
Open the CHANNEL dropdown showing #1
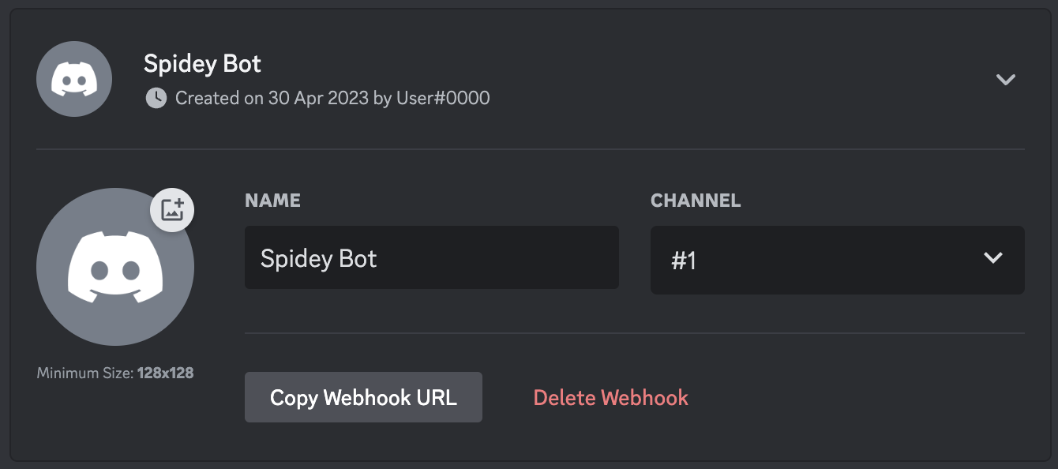coord(837,260)
